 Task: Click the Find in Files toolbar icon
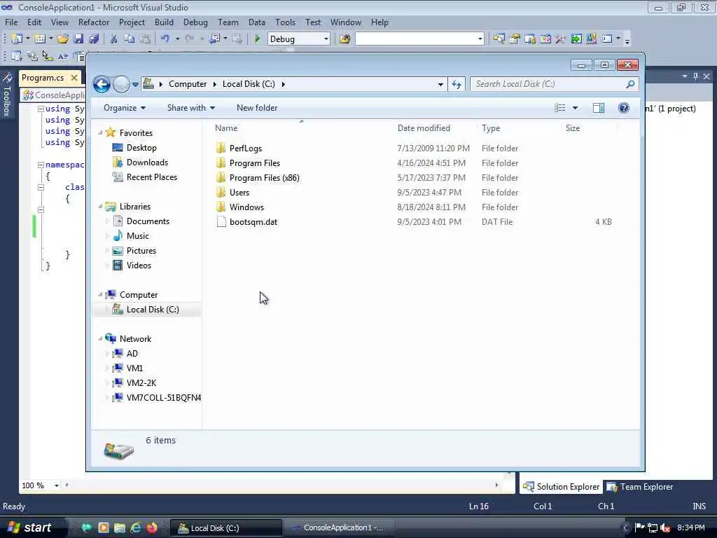[344, 39]
